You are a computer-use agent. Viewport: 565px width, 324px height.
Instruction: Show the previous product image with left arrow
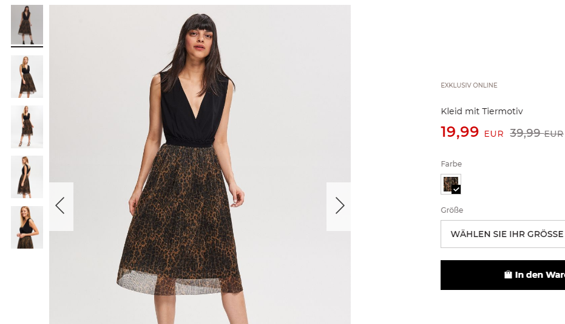click(x=61, y=207)
